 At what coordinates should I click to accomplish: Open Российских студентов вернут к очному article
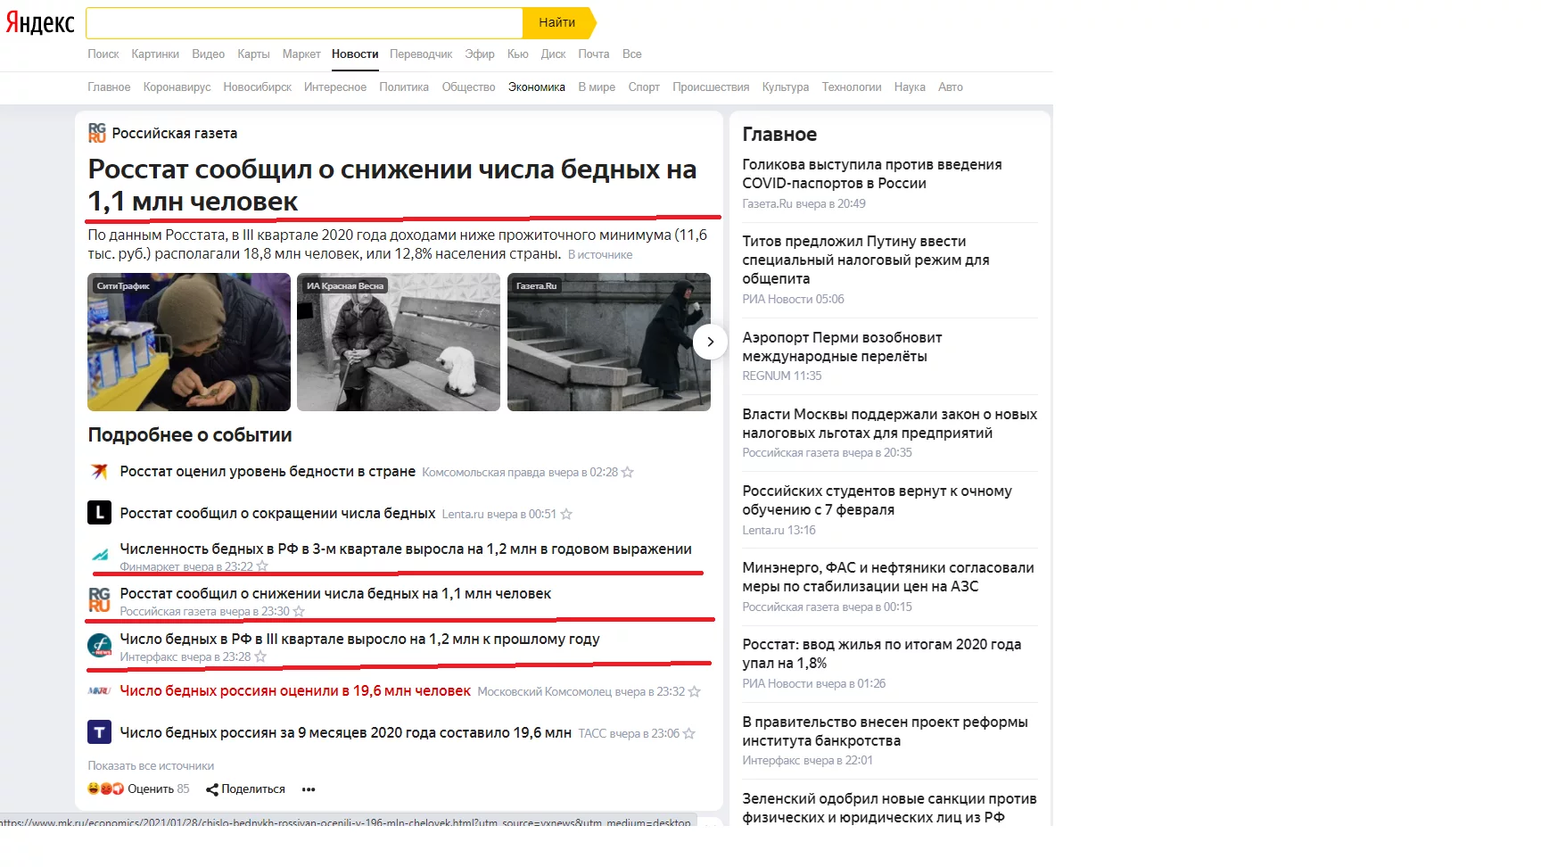(x=878, y=500)
